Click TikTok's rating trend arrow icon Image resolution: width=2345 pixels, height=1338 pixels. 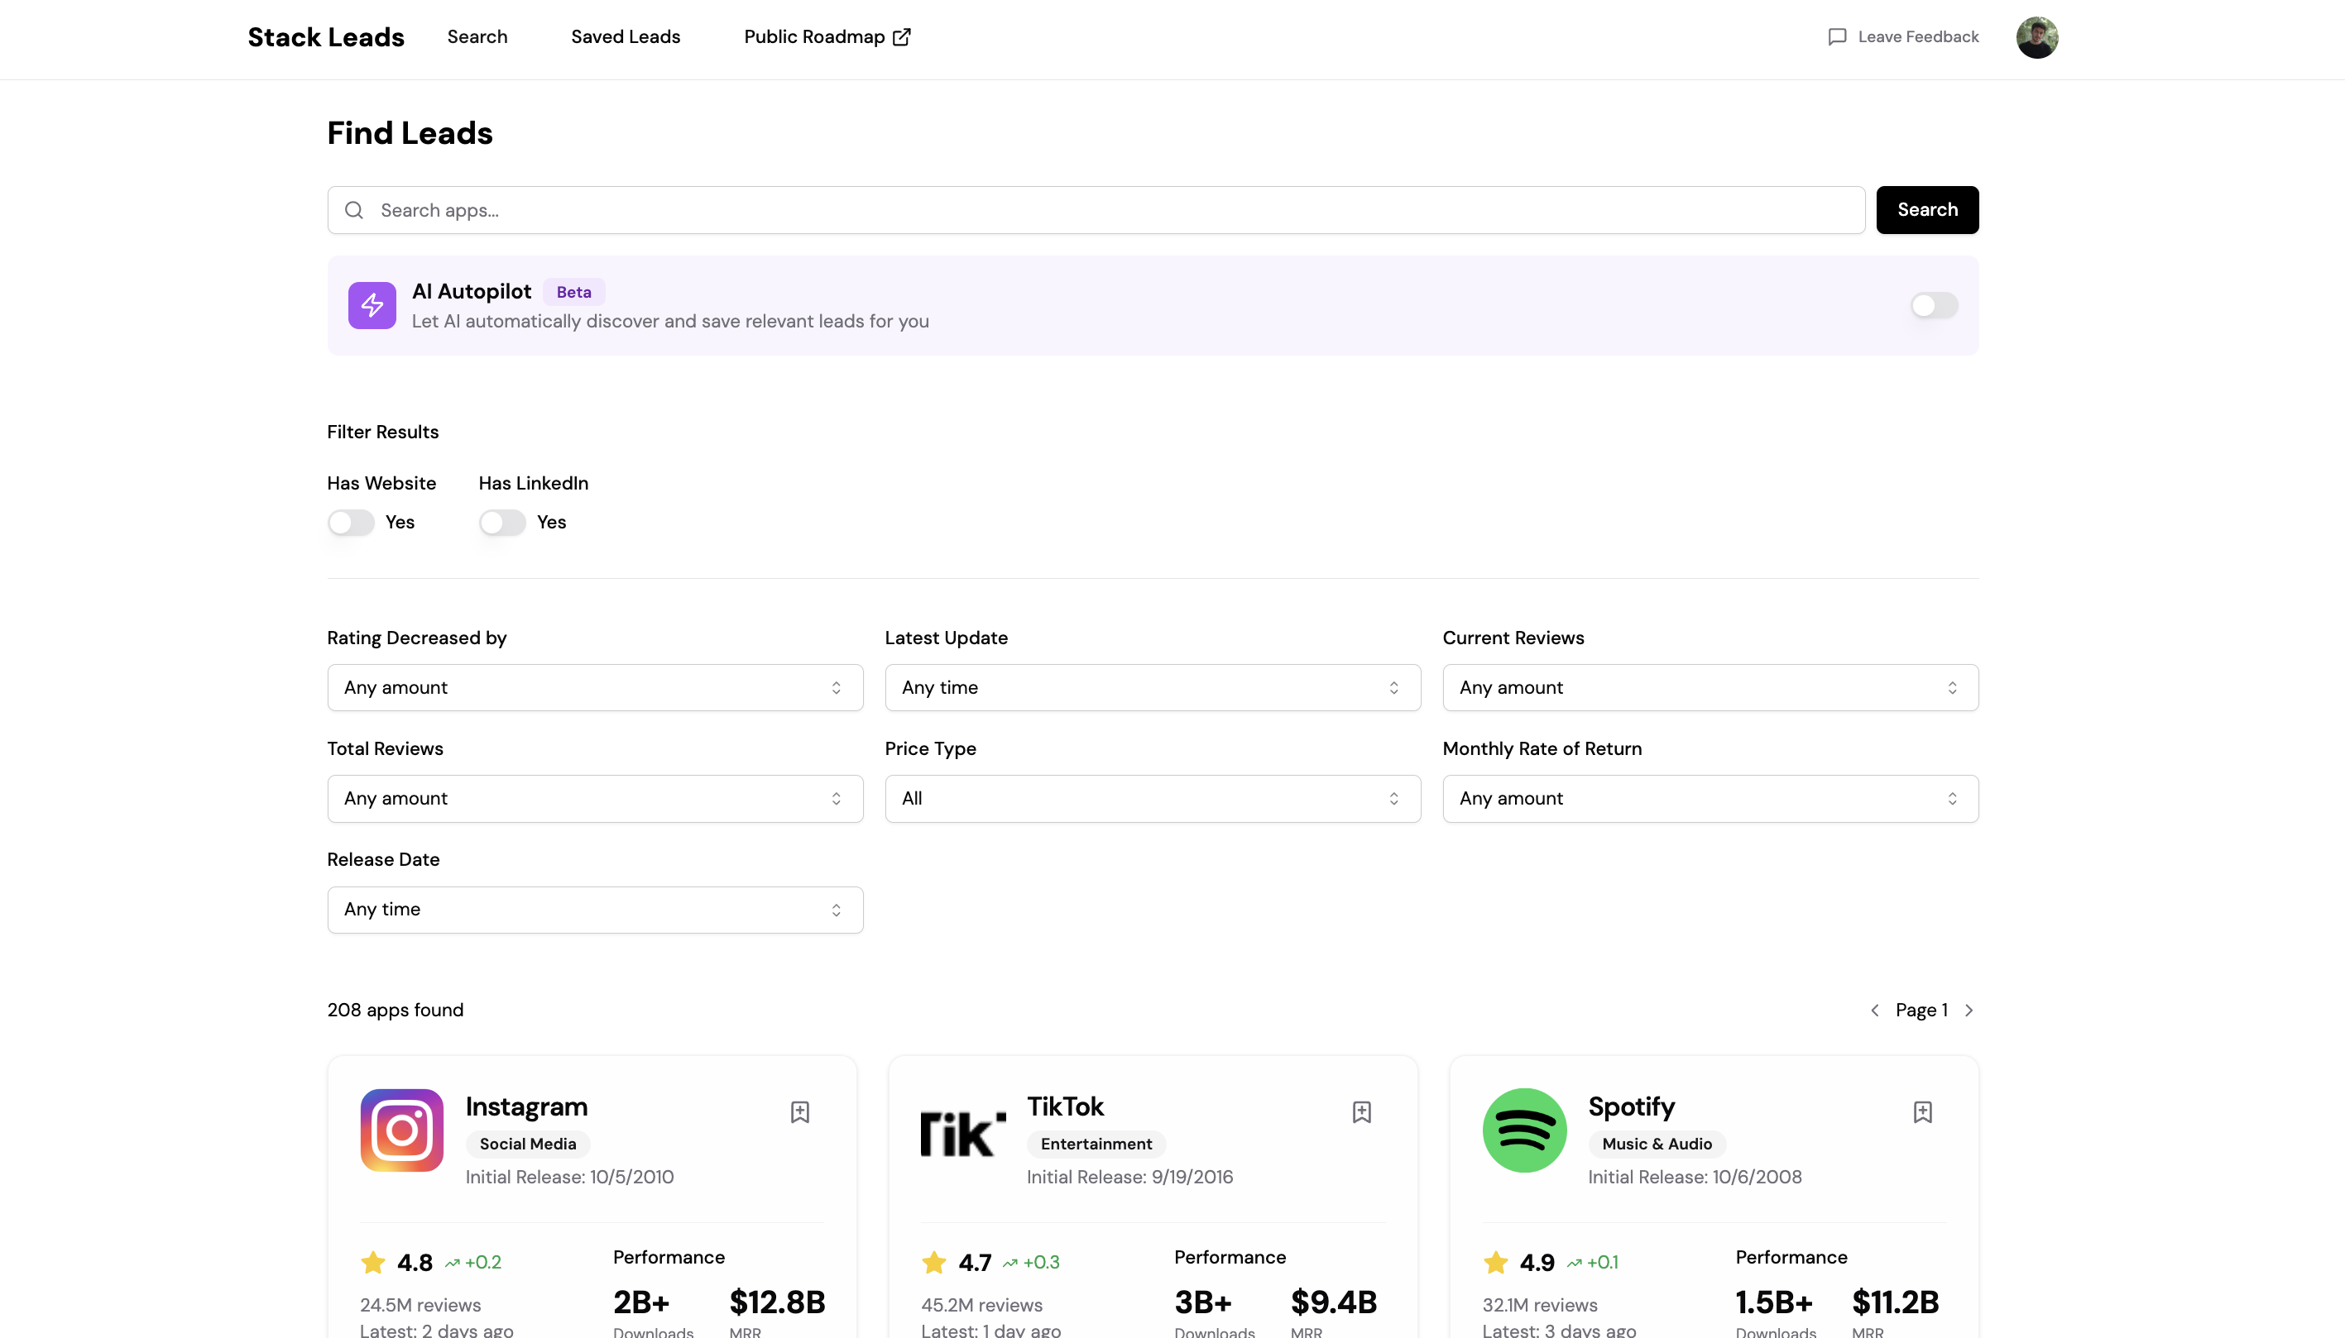coord(1010,1264)
